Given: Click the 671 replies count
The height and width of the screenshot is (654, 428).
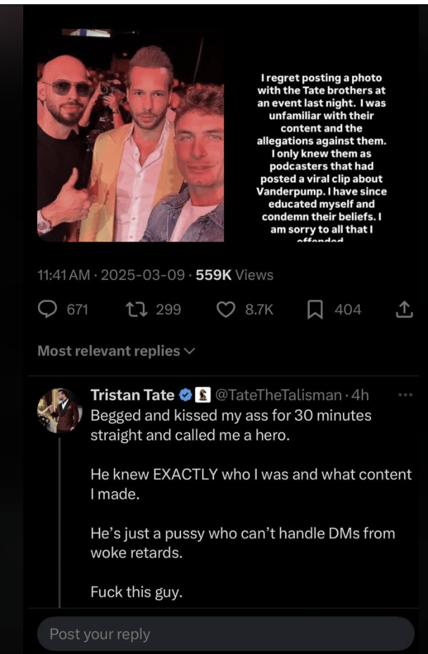Looking at the screenshot, I should 77,309.
